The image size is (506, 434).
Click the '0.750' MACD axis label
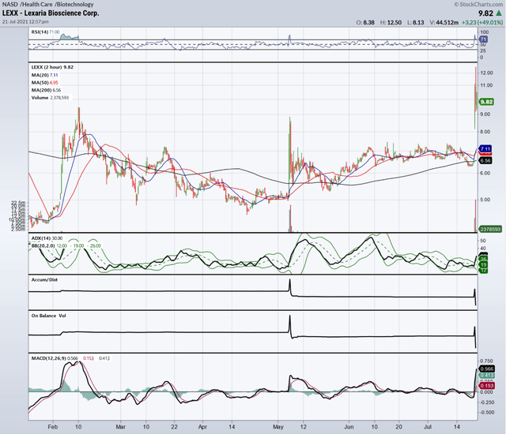487,361
